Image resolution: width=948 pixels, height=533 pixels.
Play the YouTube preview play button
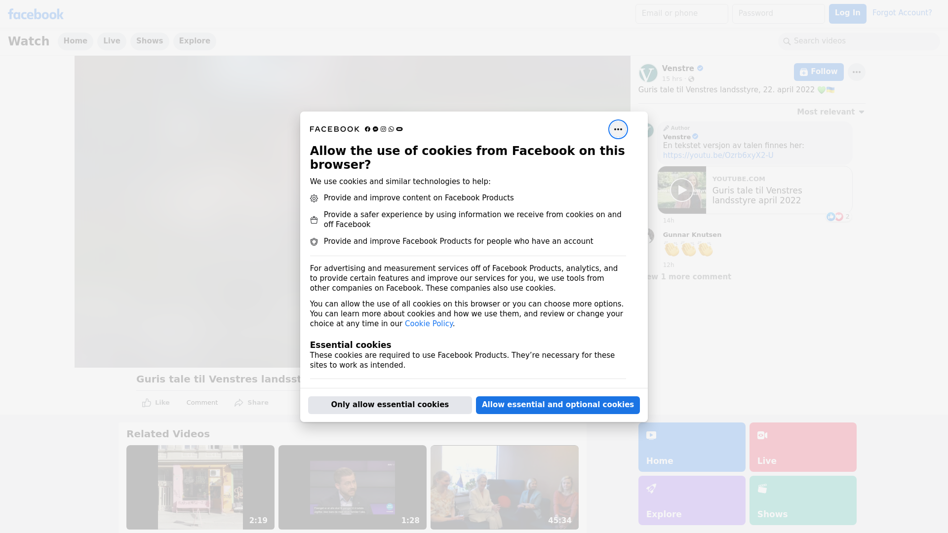click(x=681, y=190)
